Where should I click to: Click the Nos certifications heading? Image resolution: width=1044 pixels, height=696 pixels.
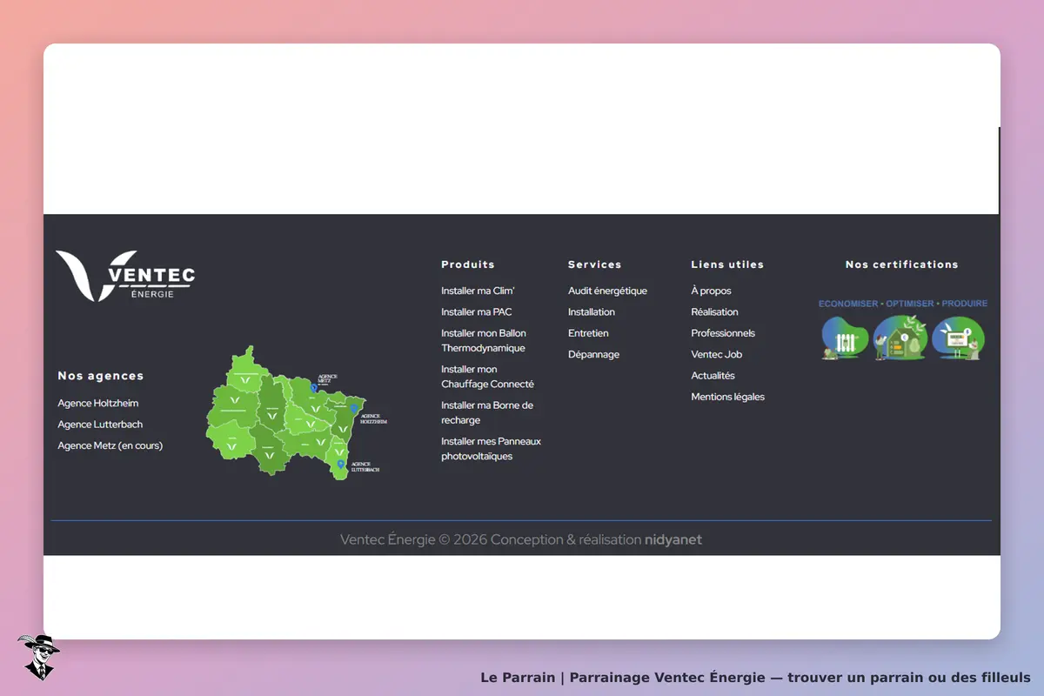pyautogui.click(x=902, y=264)
